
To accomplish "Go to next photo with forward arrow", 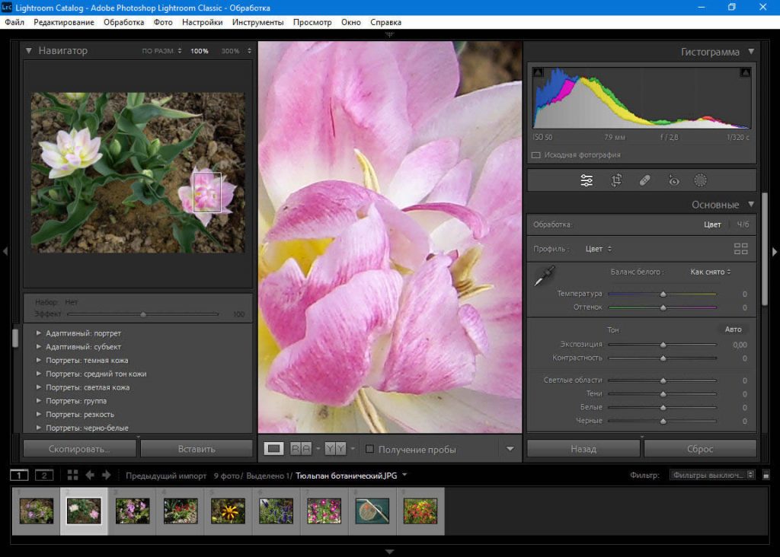I will click(107, 475).
